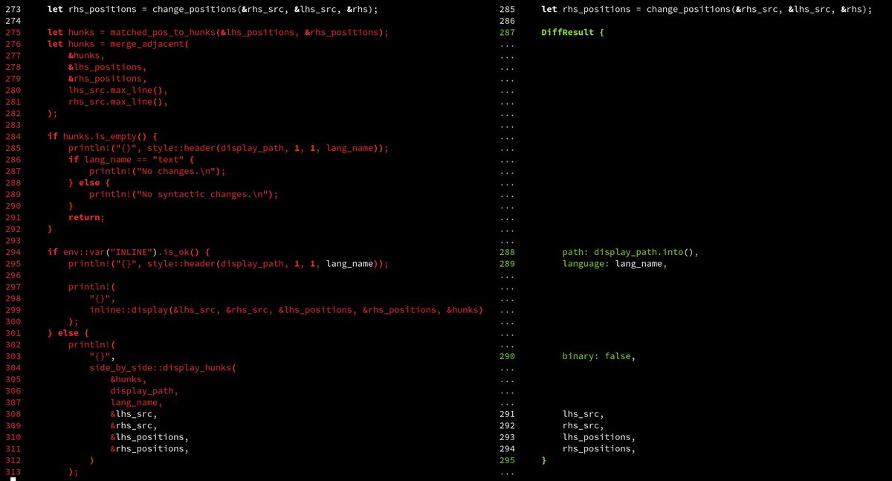Click the terminal cursor block at bottom left
Viewport: 892px width, 481px height.
tap(13, 479)
